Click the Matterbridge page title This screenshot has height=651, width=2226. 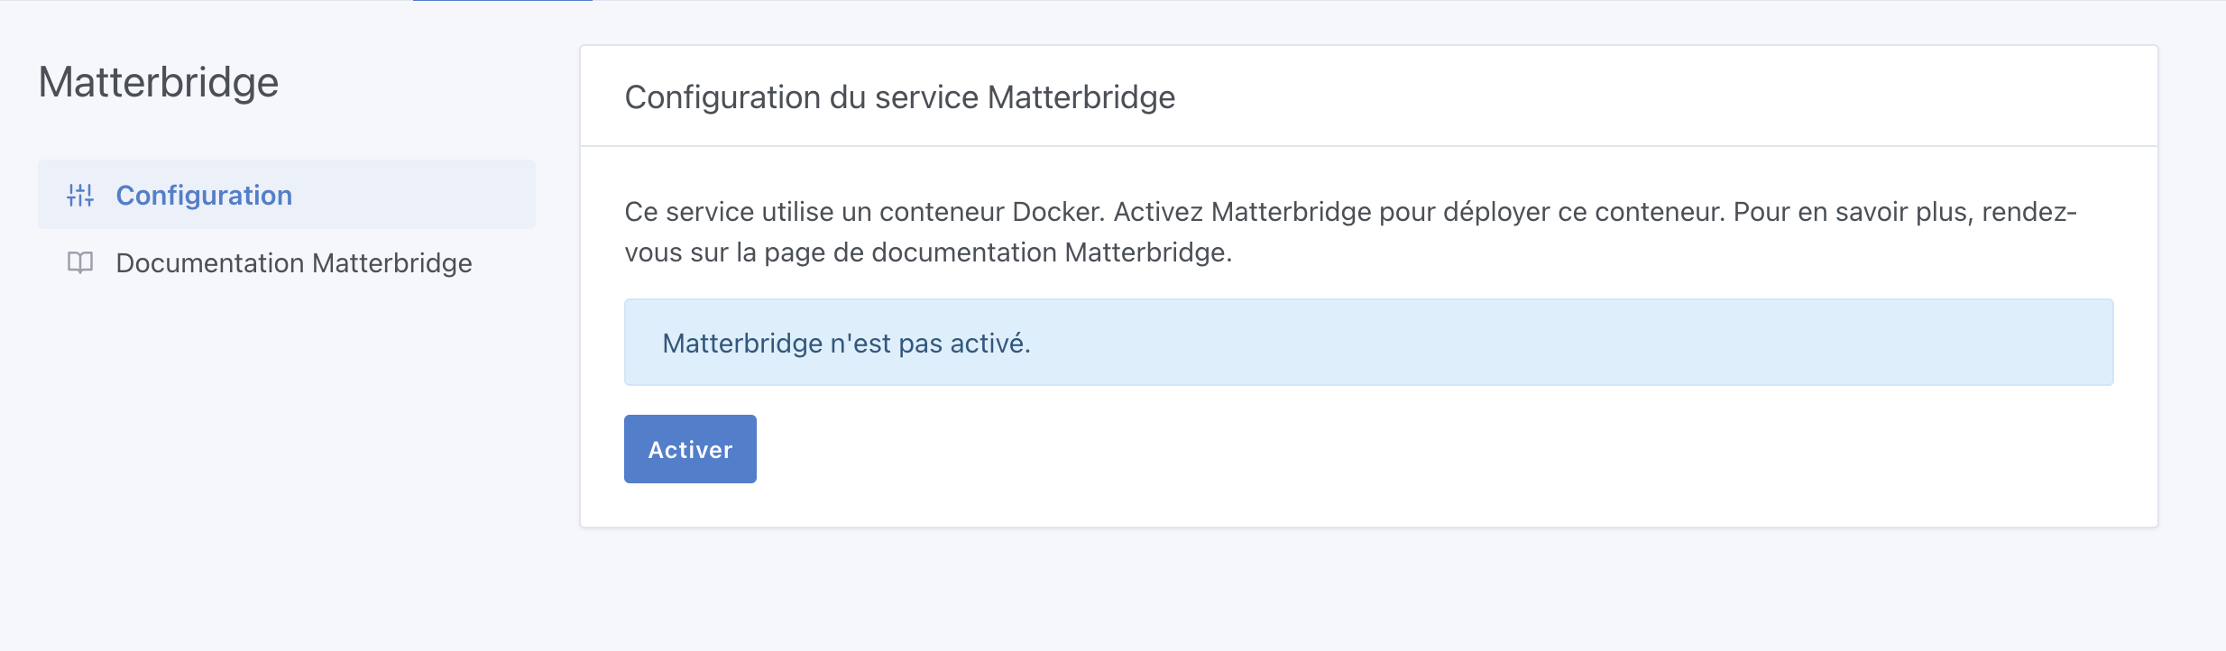click(x=161, y=81)
